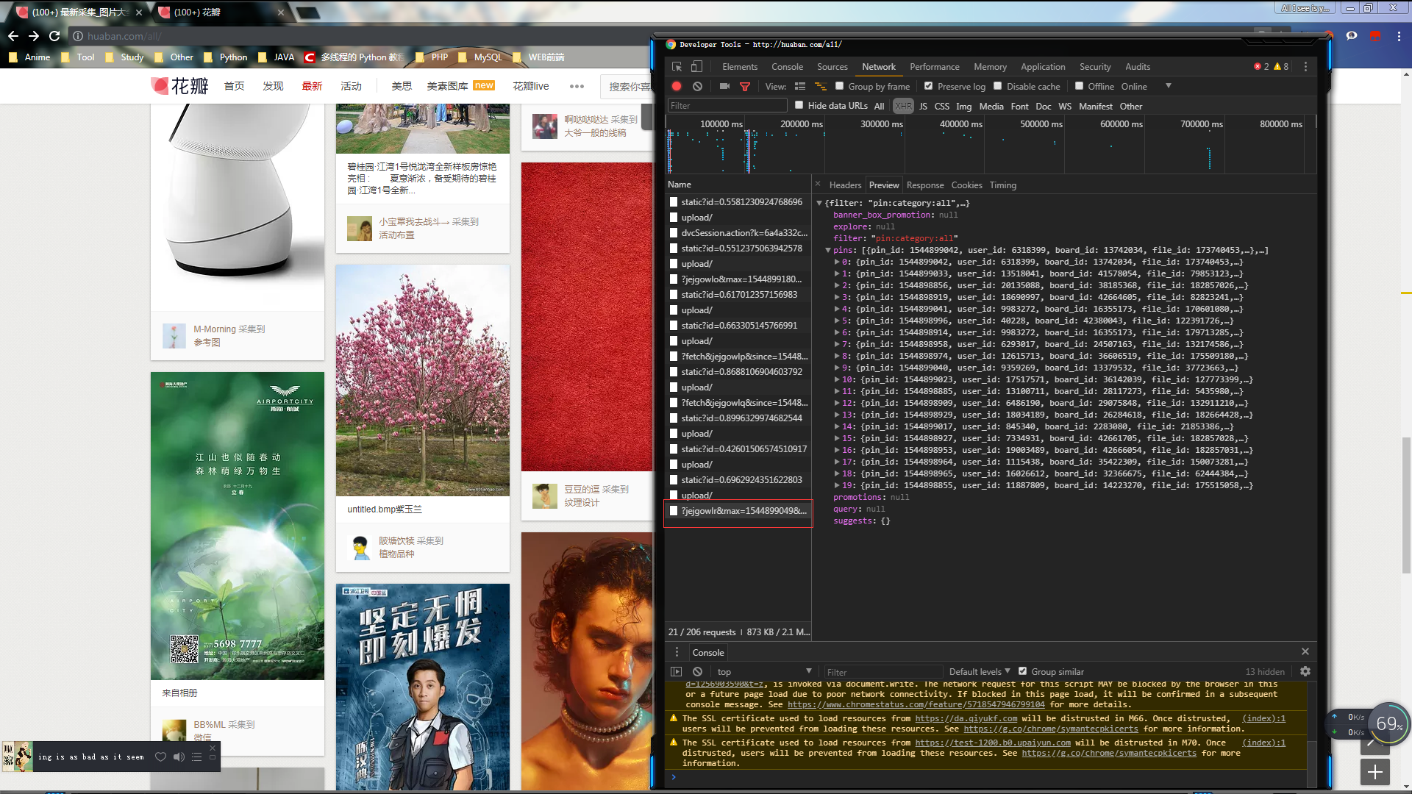Switch to waterfall view icon
Image resolution: width=1412 pixels, height=794 pixels.
[821, 87]
